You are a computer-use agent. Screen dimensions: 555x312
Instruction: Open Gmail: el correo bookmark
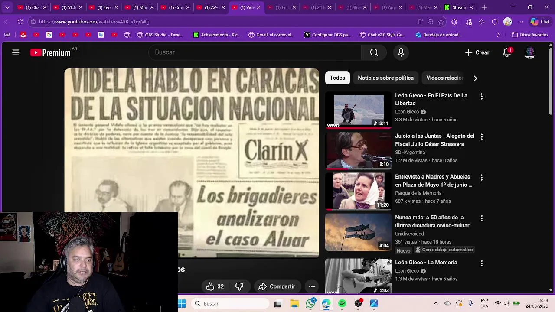pyautogui.click(x=271, y=35)
